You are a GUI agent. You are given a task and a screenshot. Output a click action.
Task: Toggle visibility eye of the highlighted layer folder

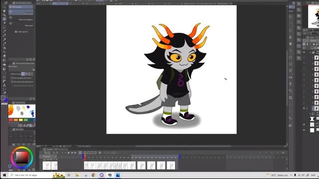(305, 108)
